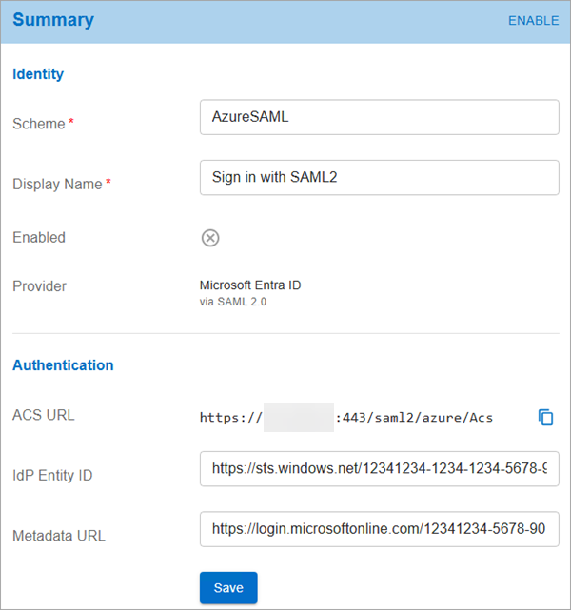Screen dimensions: 571x610
Task: Click into the Metadata URL field
Action: point(380,529)
